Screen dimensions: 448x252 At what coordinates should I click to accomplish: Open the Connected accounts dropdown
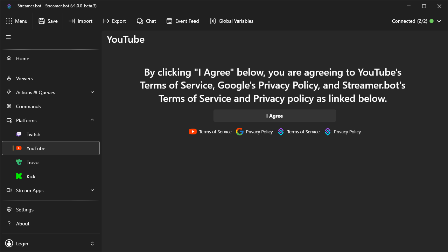439,21
